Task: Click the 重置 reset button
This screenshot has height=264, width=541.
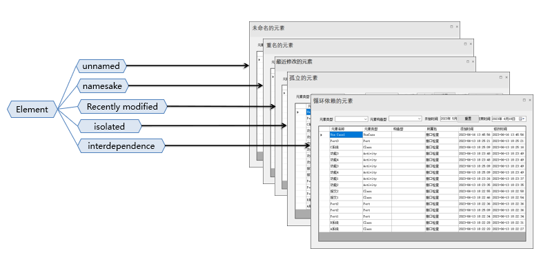Action: coord(468,119)
